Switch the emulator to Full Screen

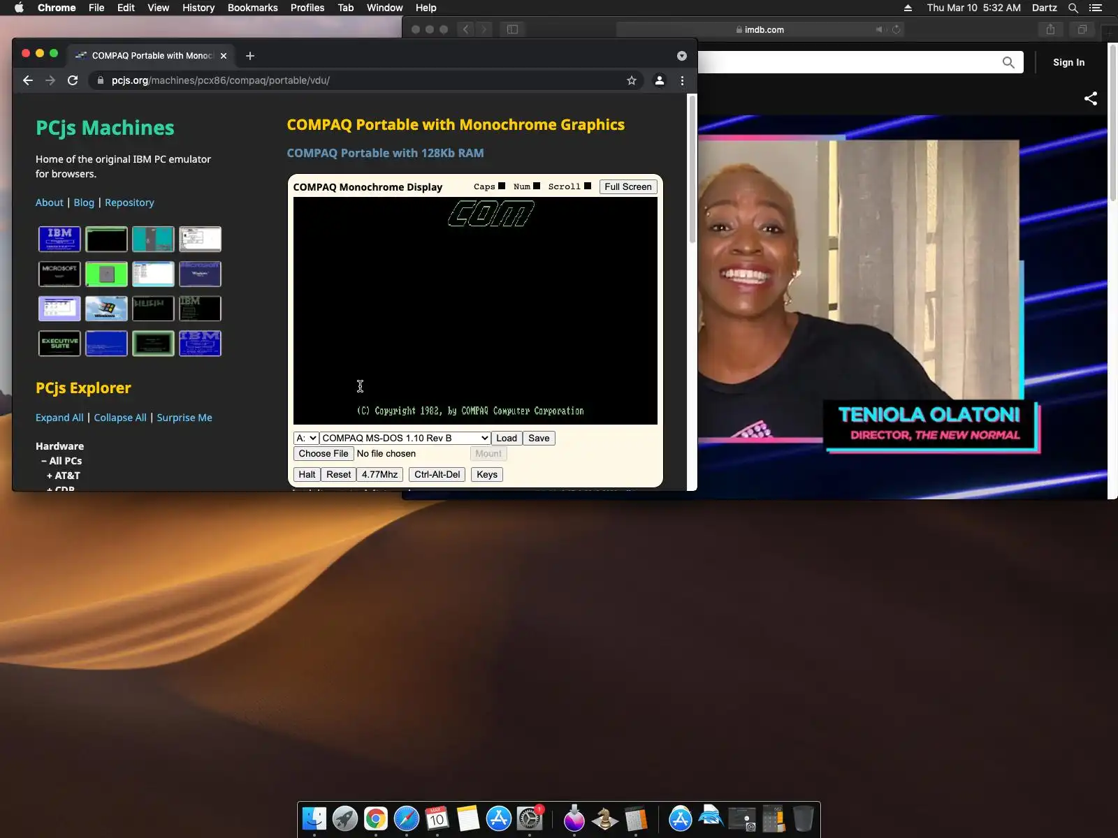628,186
